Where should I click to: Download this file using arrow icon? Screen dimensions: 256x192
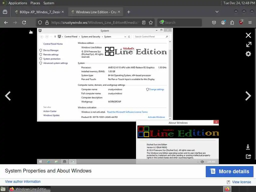(248, 147)
